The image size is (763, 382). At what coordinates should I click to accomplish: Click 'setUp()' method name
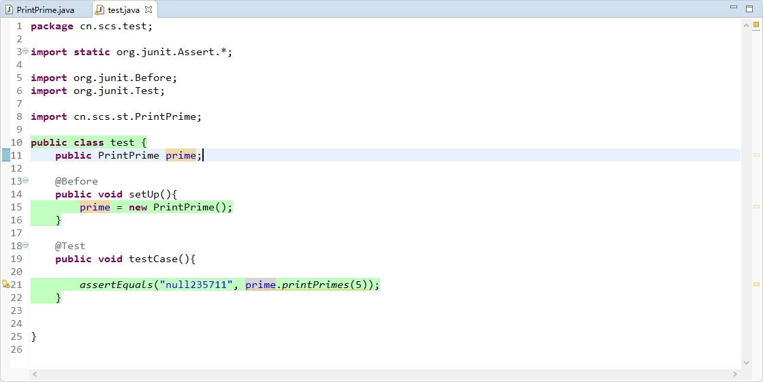pyautogui.click(x=150, y=194)
